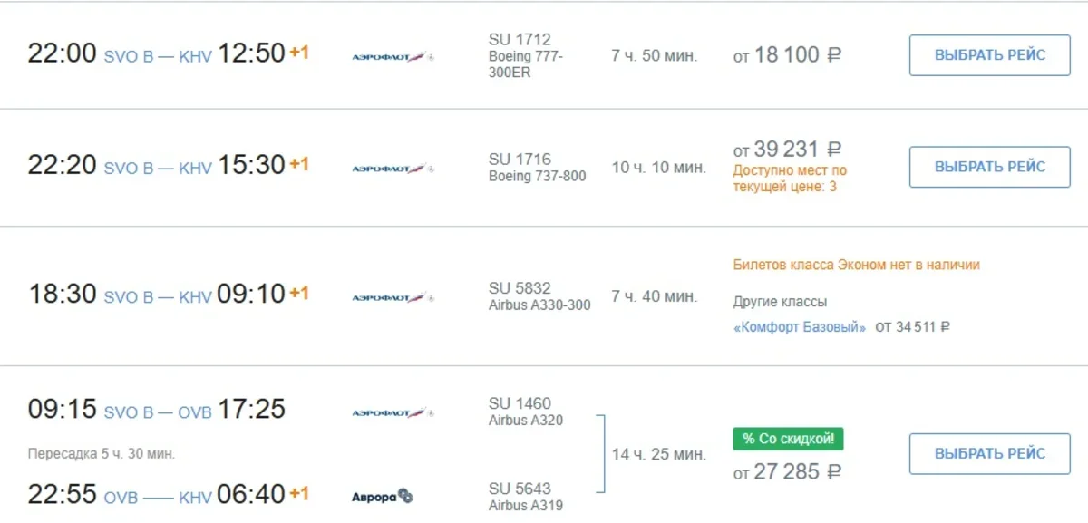Click Aeroflot logo on SU 1460 flight
This screenshot has height=523, width=1088.
[x=393, y=413]
